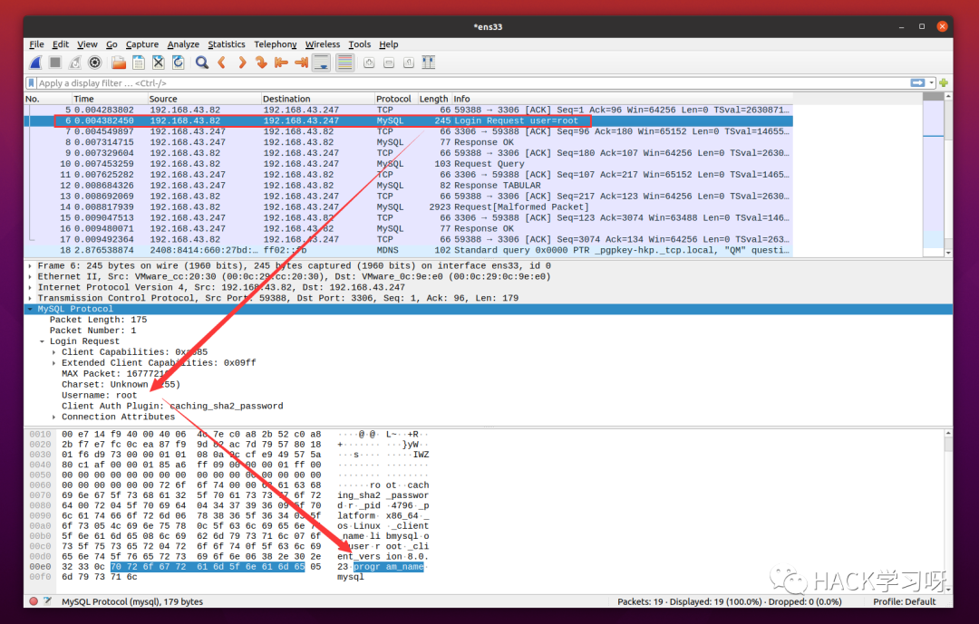Open a capture file
Image resolution: width=979 pixels, height=624 pixels.
(119, 62)
